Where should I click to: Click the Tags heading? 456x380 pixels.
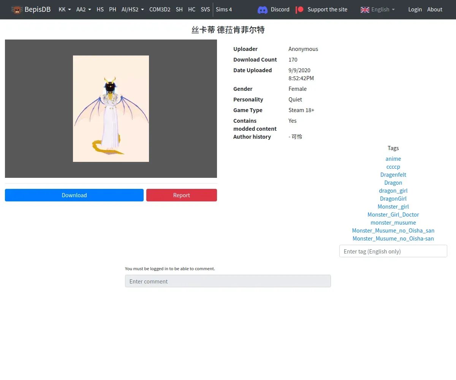(393, 148)
